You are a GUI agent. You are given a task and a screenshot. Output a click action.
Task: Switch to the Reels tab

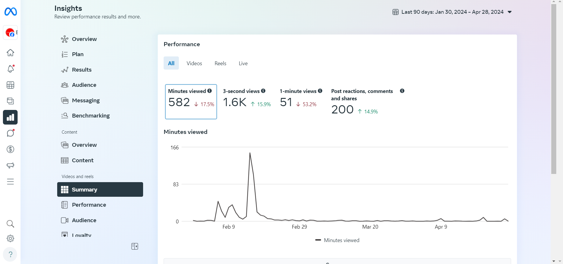pos(220,63)
